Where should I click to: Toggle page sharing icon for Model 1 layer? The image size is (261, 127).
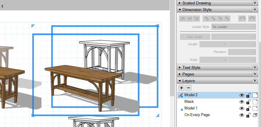tap(255, 109)
